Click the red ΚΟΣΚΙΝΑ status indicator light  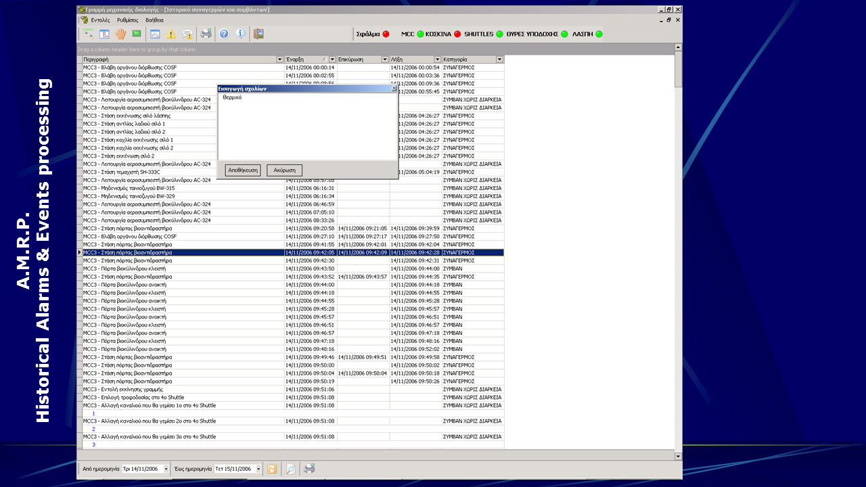click(457, 34)
